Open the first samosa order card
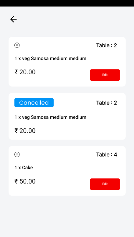Image resolution: width=134 pixels, height=237 pixels. (x=67, y=62)
